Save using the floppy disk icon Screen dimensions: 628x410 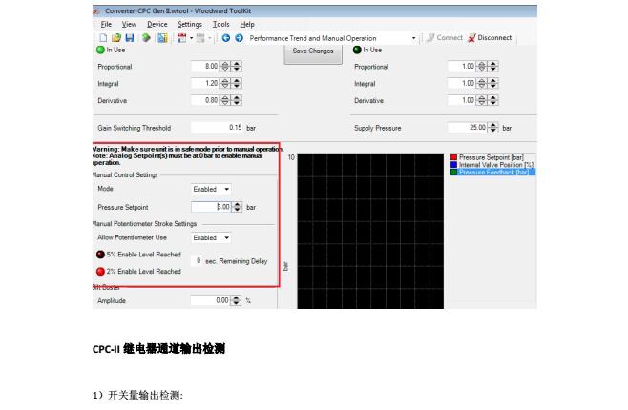click(x=130, y=38)
